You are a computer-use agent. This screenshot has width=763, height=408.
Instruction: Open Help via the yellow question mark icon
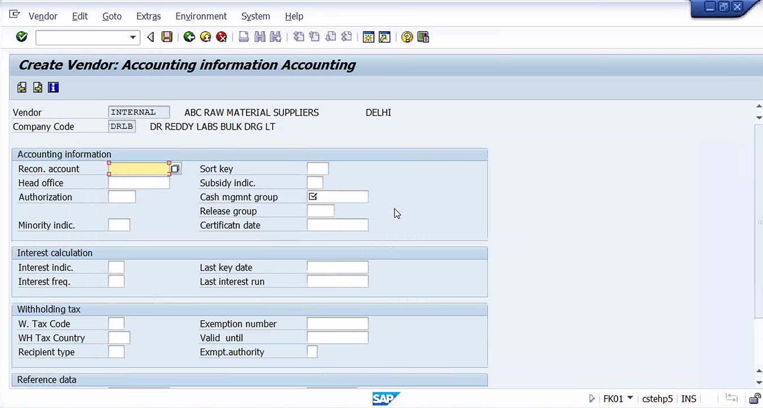tap(407, 37)
